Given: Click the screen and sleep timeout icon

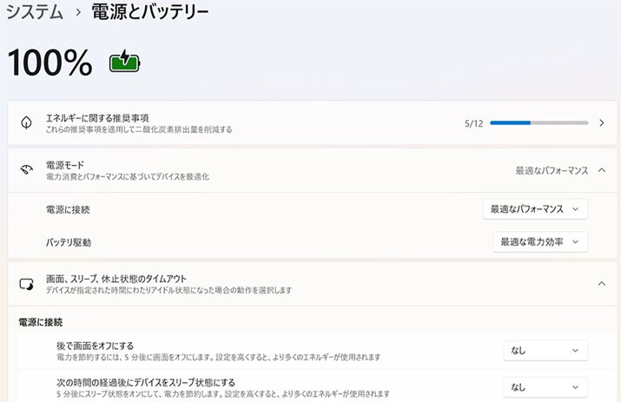Looking at the screenshot, I should (x=27, y=284).
